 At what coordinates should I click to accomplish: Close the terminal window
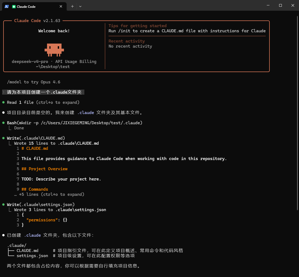293,5
